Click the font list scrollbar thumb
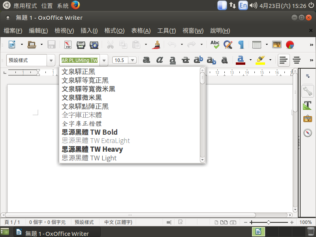 tap(202, 77)
